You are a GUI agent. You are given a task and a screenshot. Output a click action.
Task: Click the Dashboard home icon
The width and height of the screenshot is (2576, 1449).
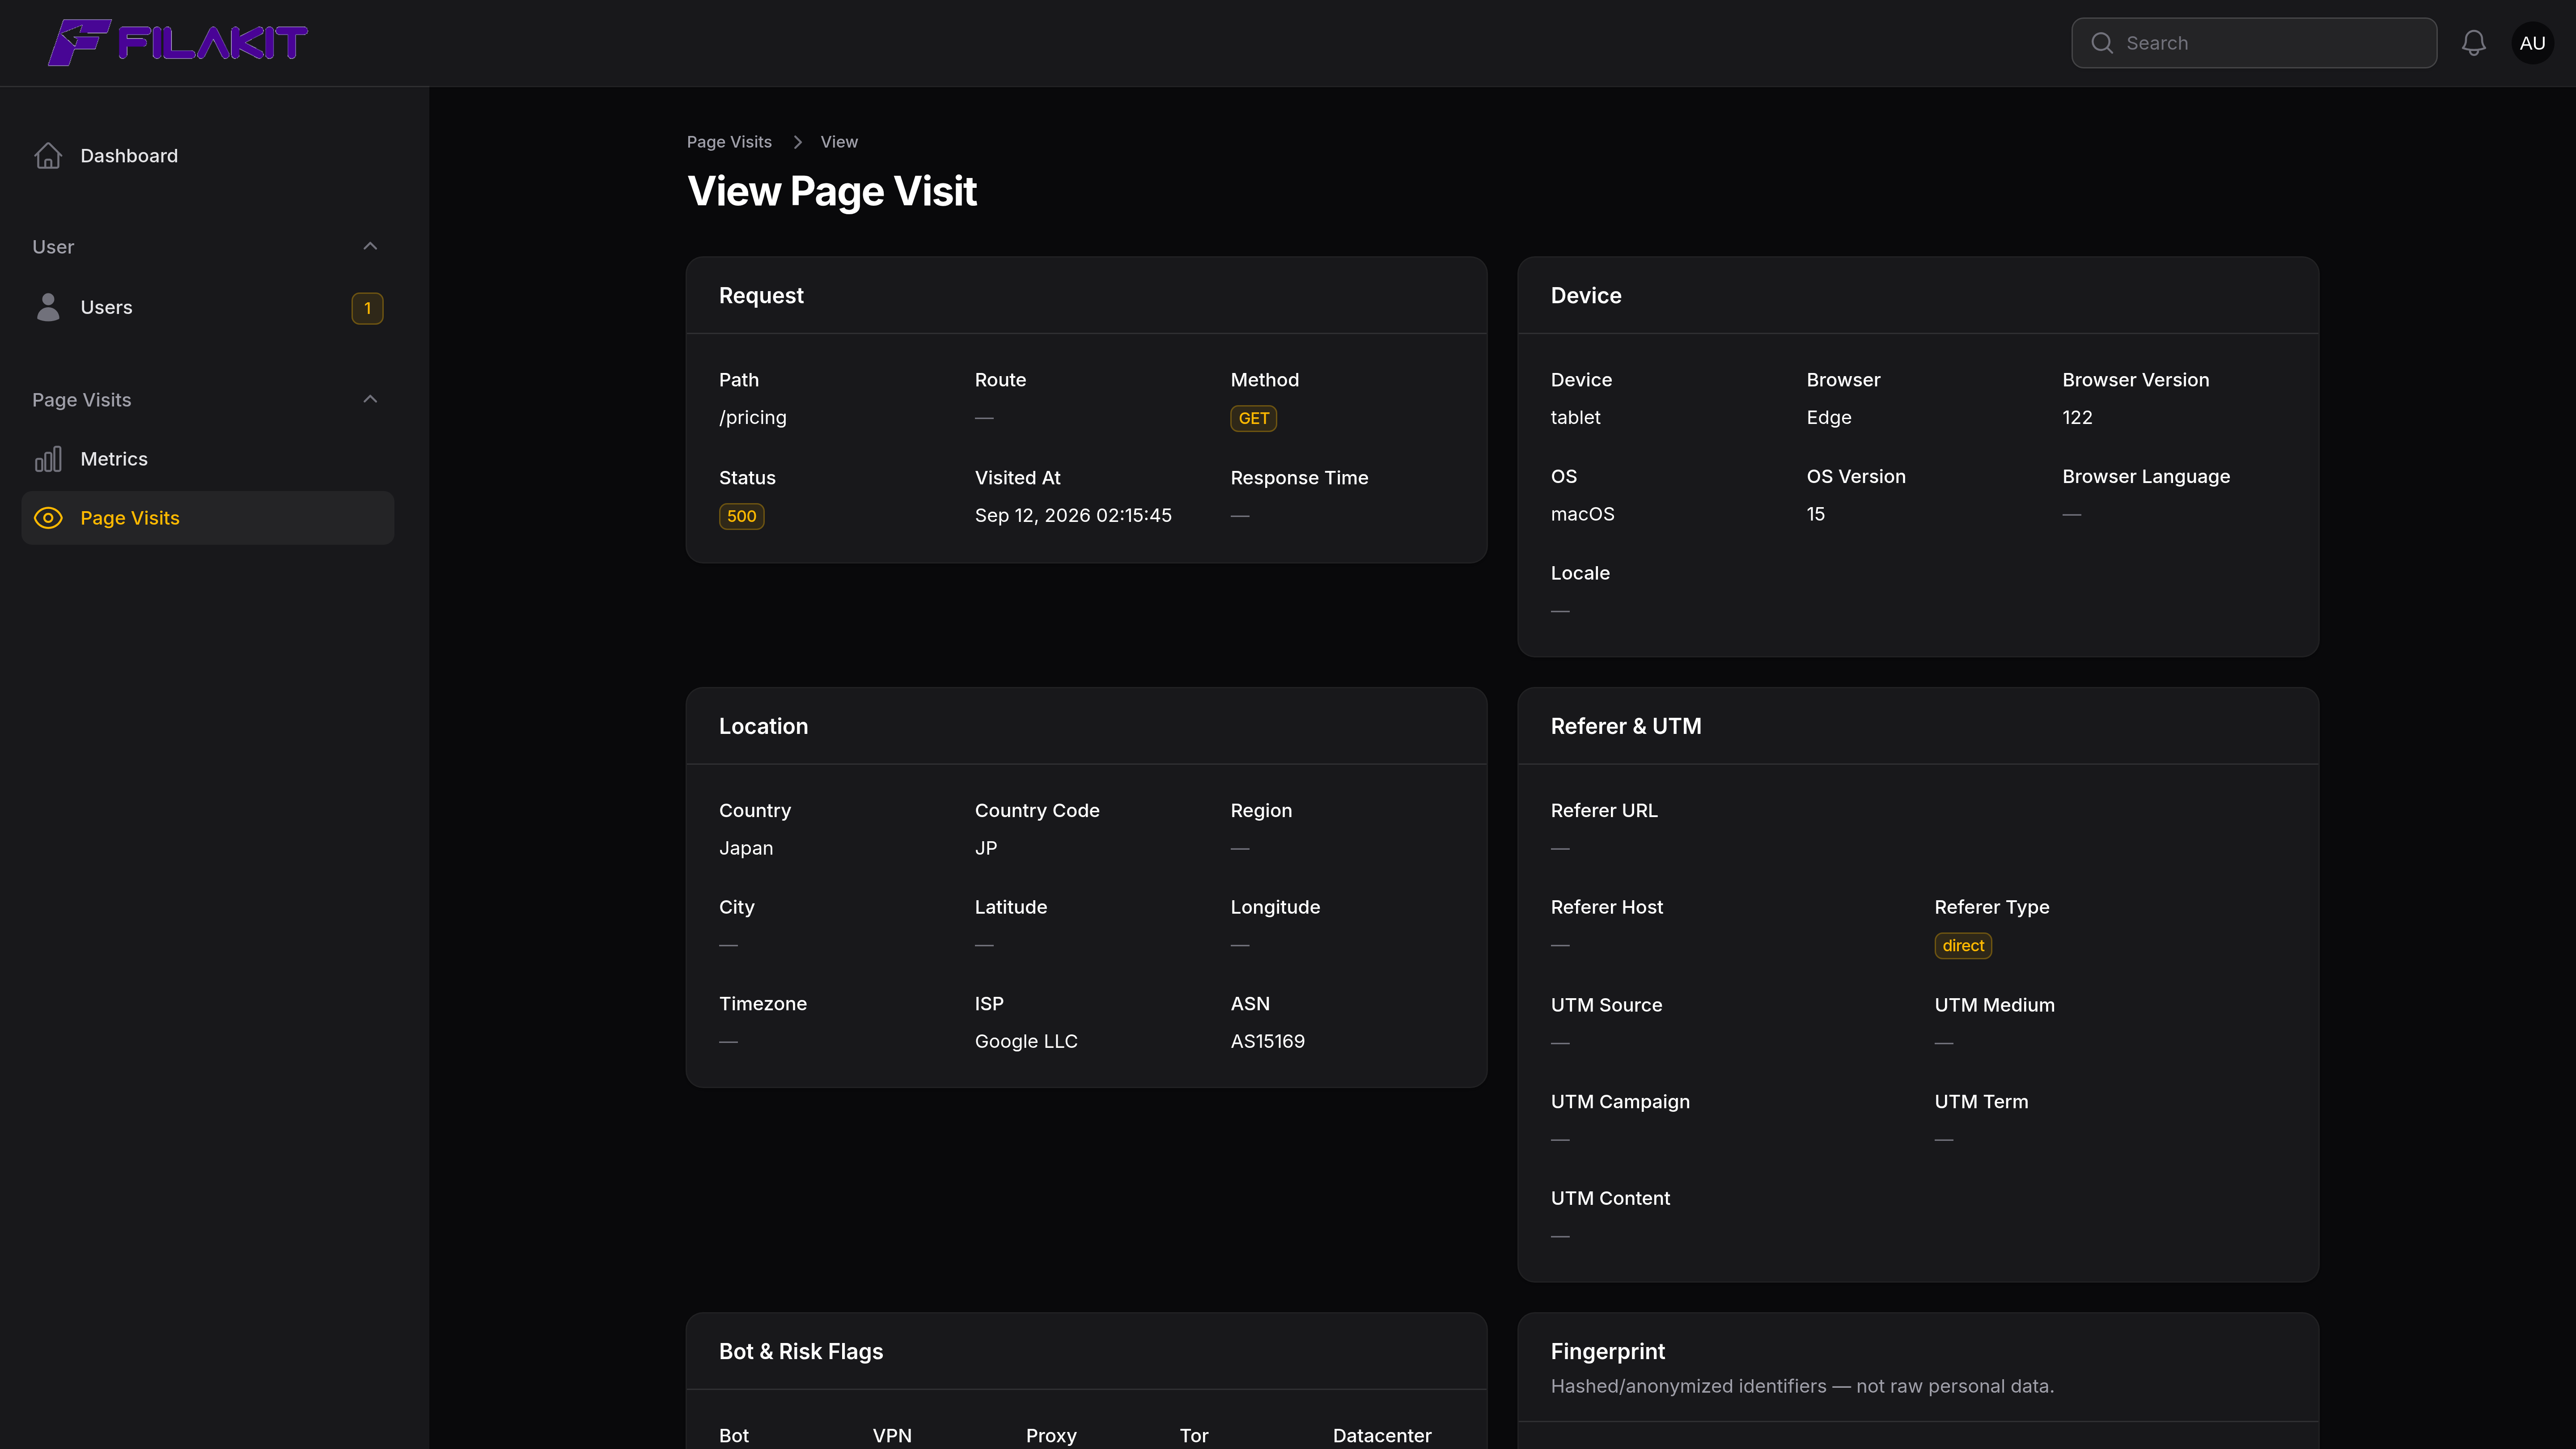pos(48,156)
